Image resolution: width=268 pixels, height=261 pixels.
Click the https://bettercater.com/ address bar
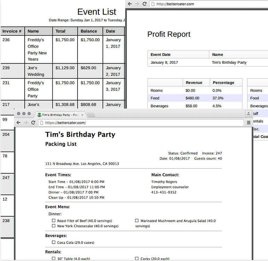tap(141, 123)
